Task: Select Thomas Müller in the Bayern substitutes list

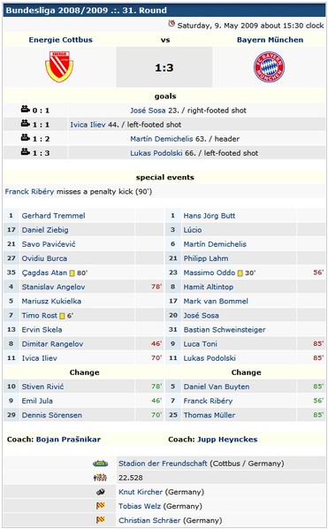Action: tap(210, 415)
